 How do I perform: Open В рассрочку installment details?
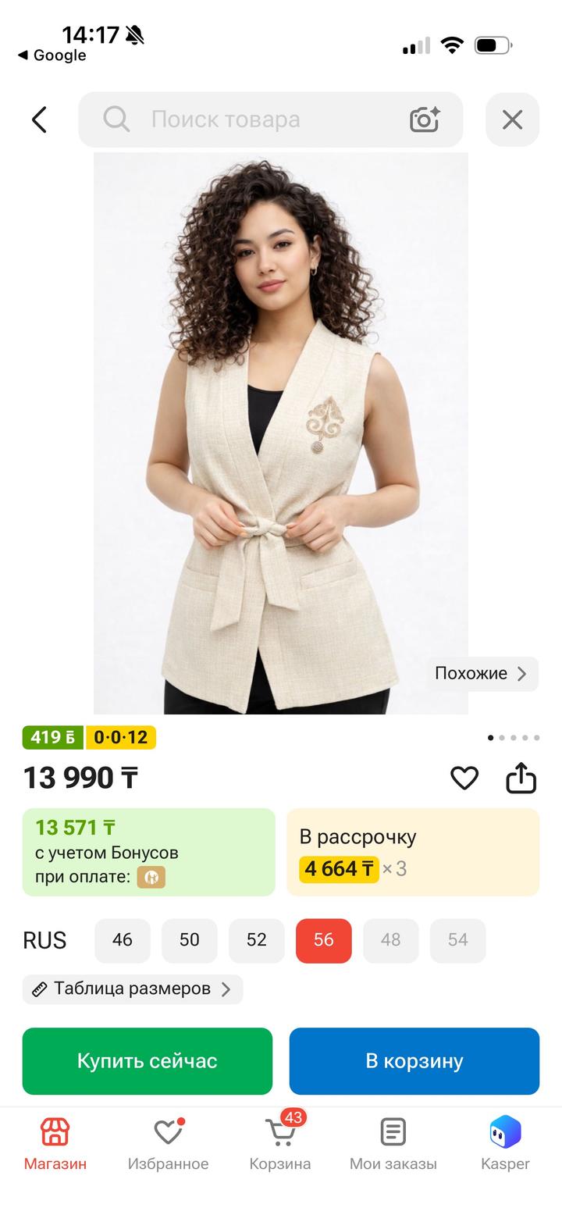click(x=413, y=852)
